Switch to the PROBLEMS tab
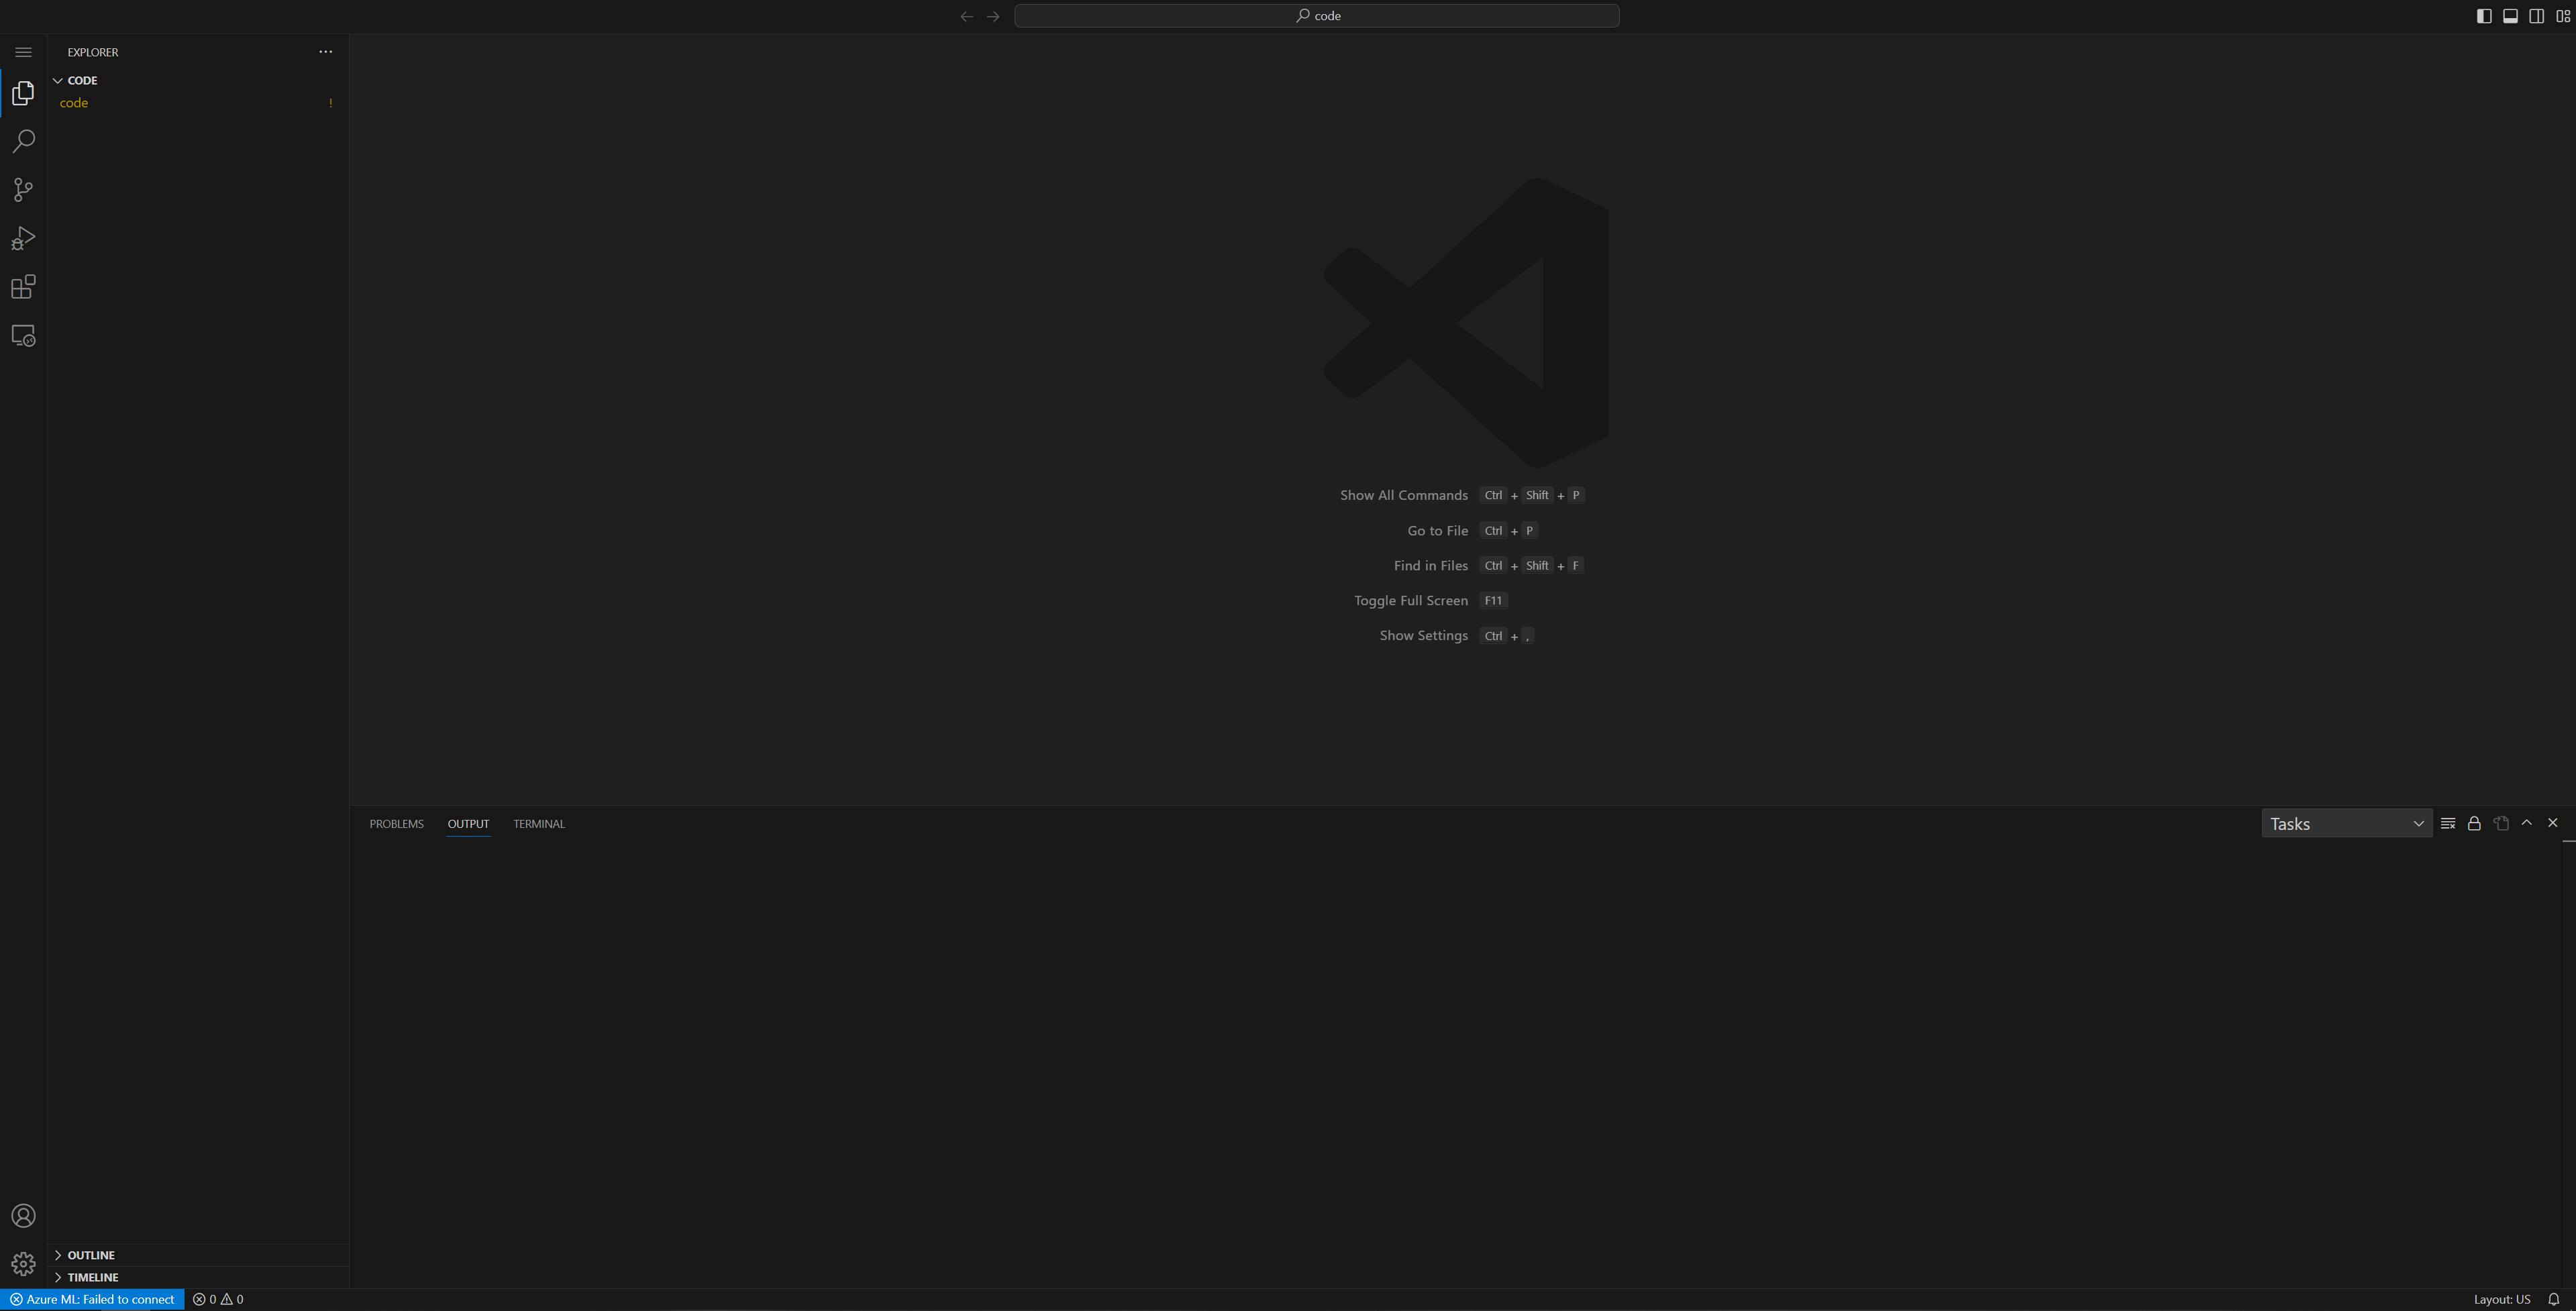This screenshot has height=1311, width=2576. click(x=396, y=824)
